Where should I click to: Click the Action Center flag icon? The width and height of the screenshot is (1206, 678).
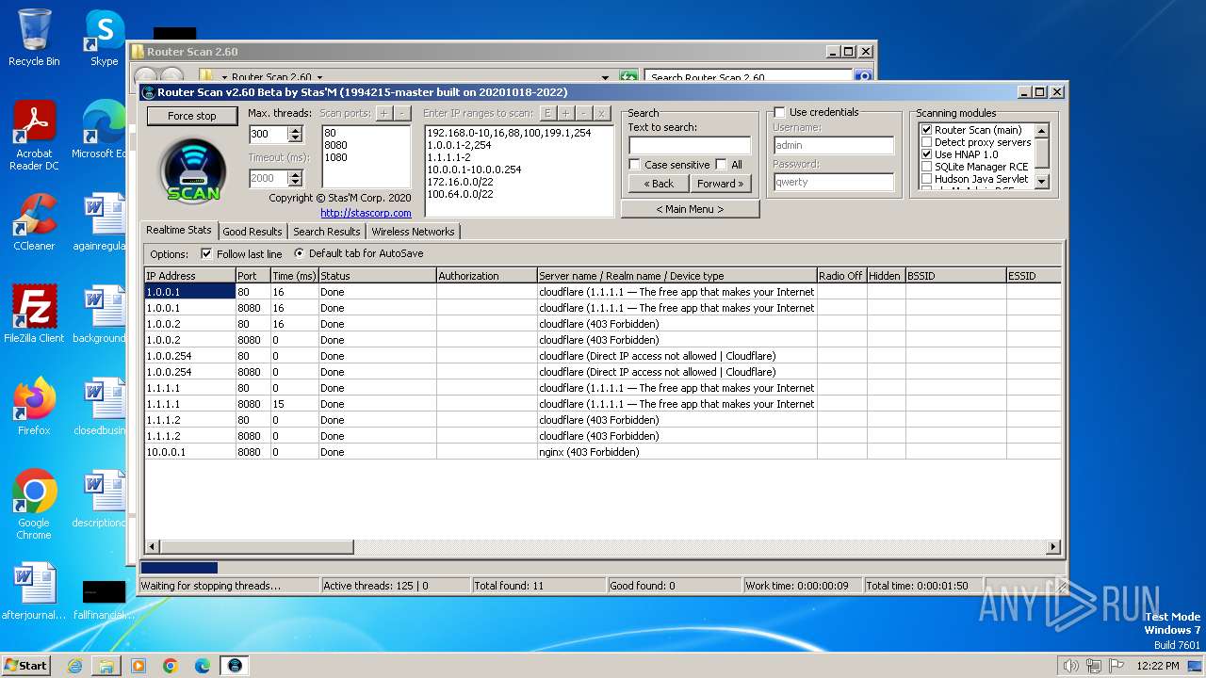tap(1116, 666)
